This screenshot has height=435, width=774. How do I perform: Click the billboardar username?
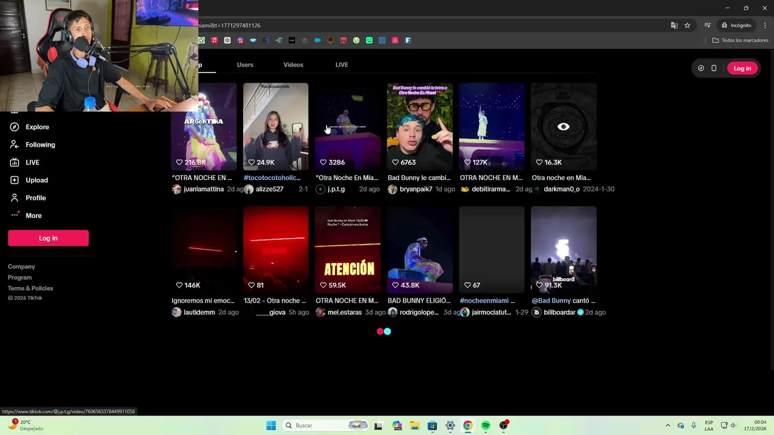point(559,312)
